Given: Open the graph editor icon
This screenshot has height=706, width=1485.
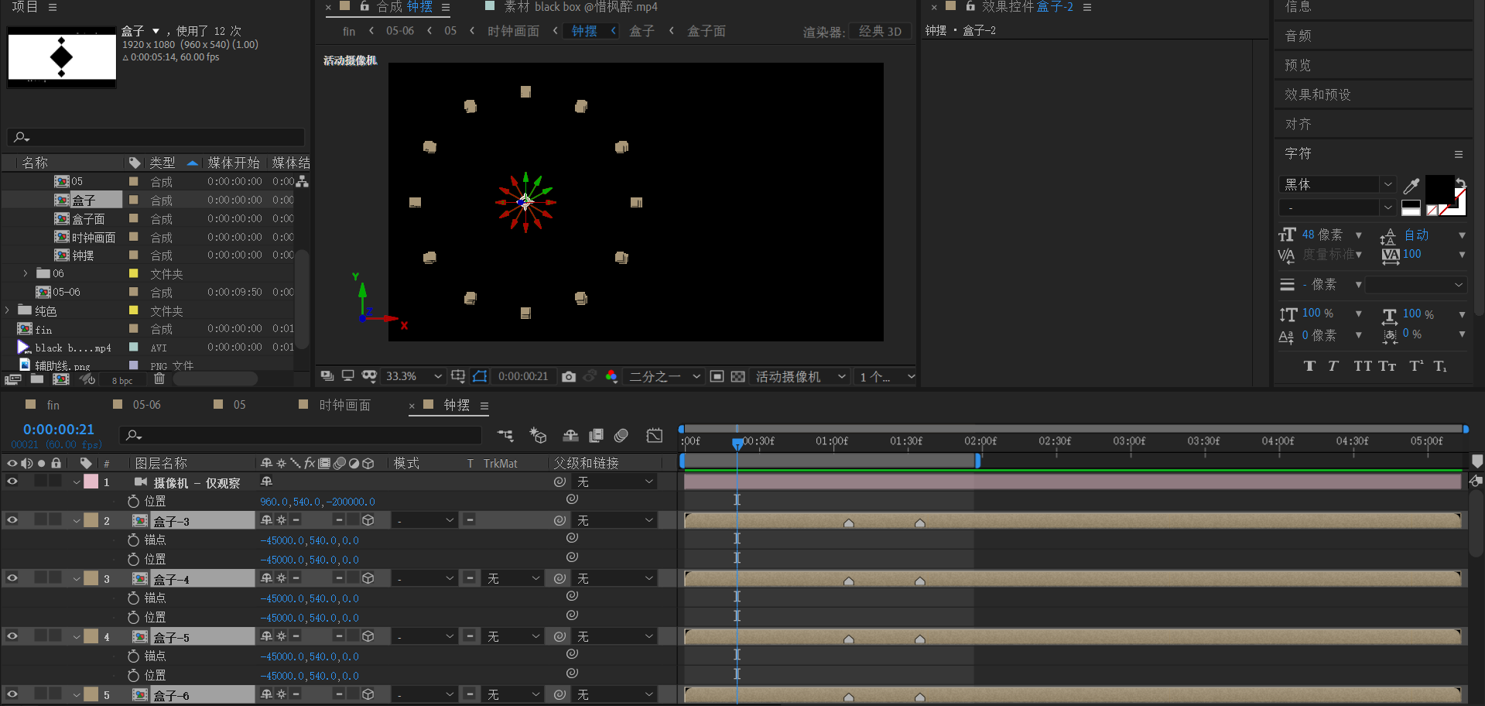Looking at the screenshot, I should (655, 436).
